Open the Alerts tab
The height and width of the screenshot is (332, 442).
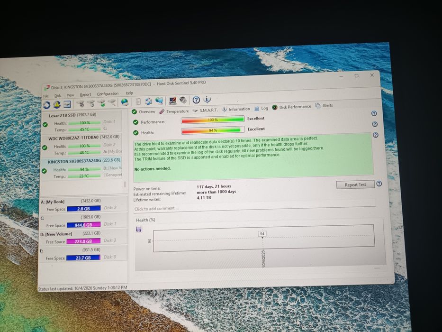pos(324,106)
